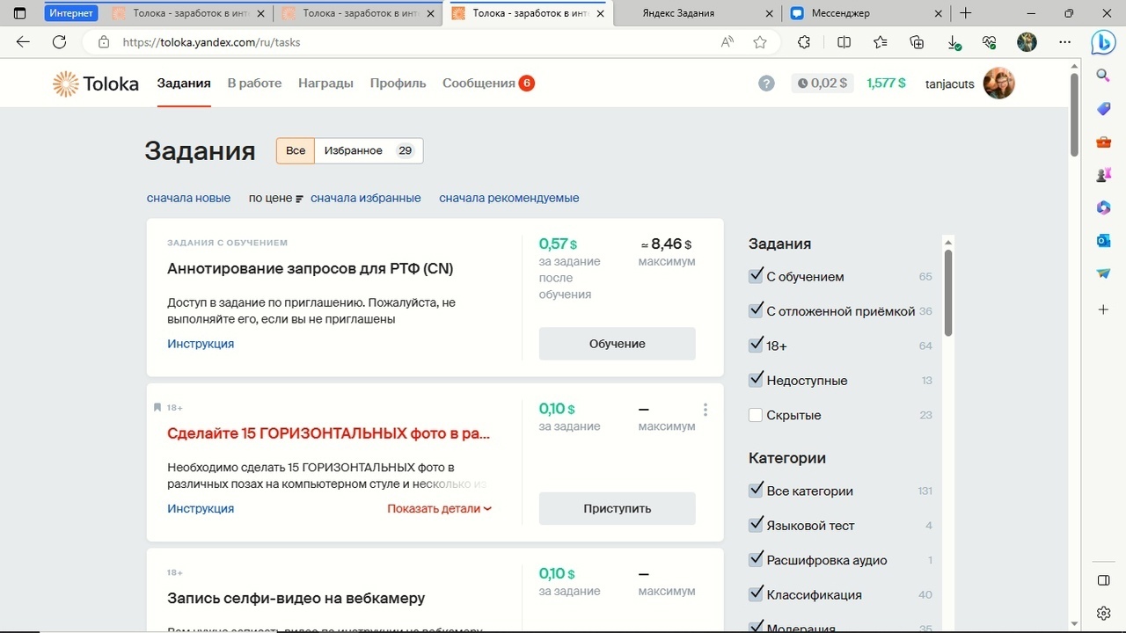Image resolution: width=1126 pixels, height=633 pixels.
Task: Open the 'Инструкция' link on the annotation task
Action: tap(201, 343)
